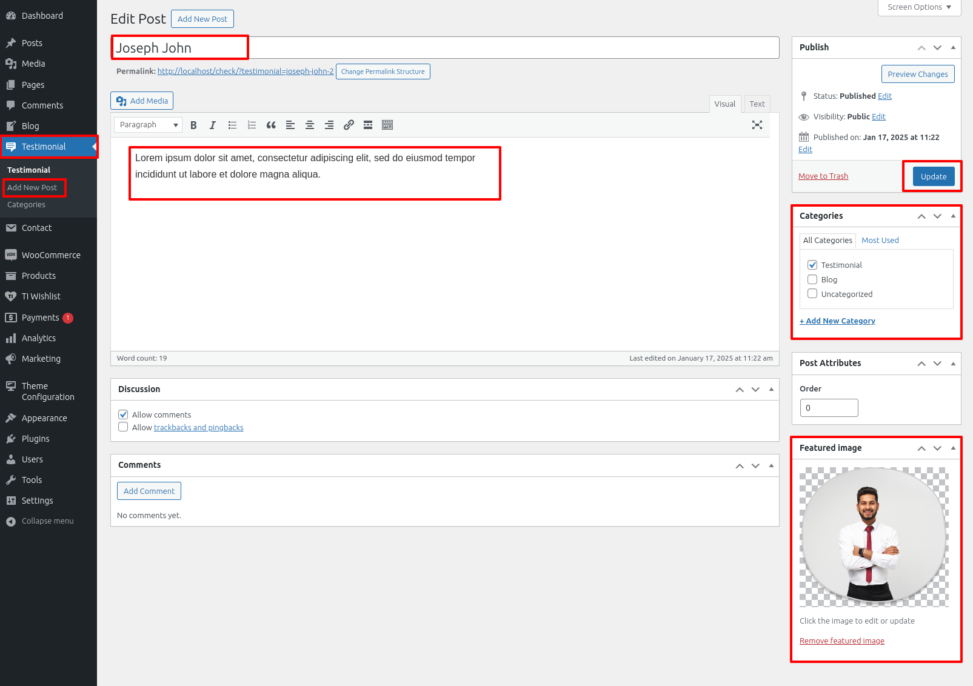Apply italic formatting in editor toolbar
This screenshot has height=686, width=973.
(x=213, y=125)
